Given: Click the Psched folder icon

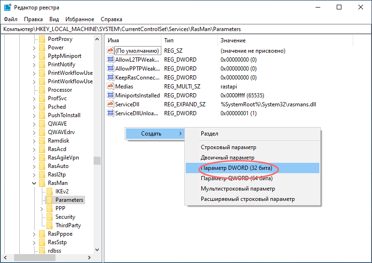Looking at the screenshot, I should pyautogui.click(x=42, y=107).
